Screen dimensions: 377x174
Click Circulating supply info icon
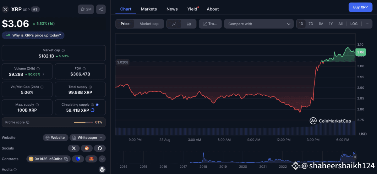tap(92, 105)
